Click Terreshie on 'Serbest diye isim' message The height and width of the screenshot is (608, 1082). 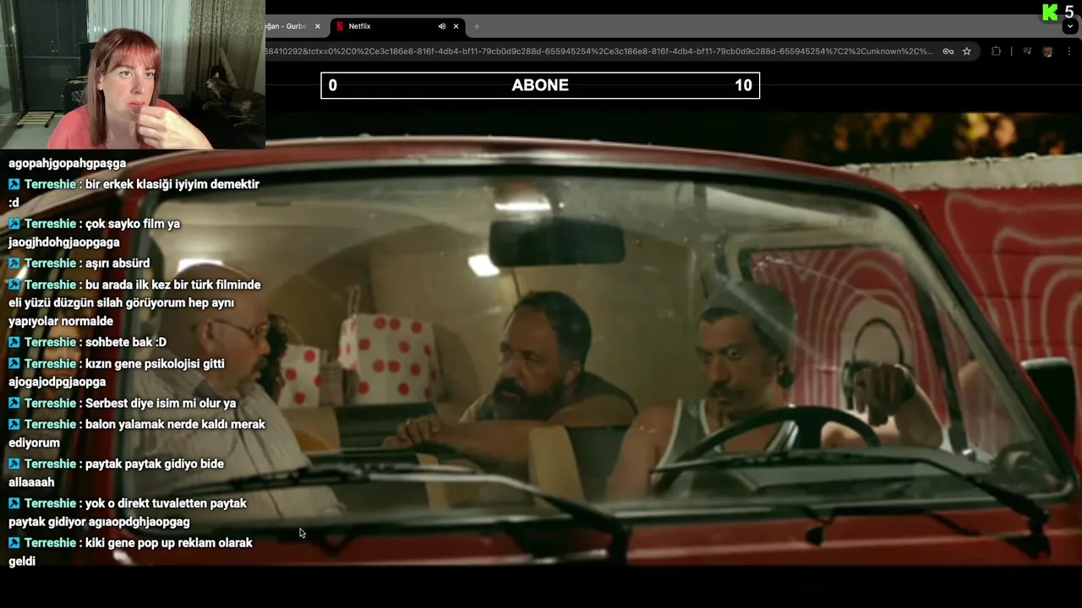coord(50,404)
